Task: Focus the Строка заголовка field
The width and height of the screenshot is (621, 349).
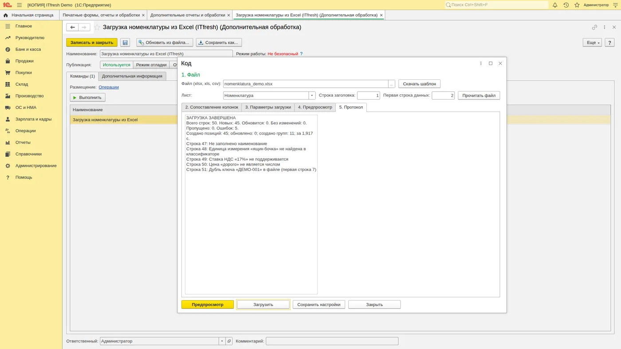Action: (369, 95)
